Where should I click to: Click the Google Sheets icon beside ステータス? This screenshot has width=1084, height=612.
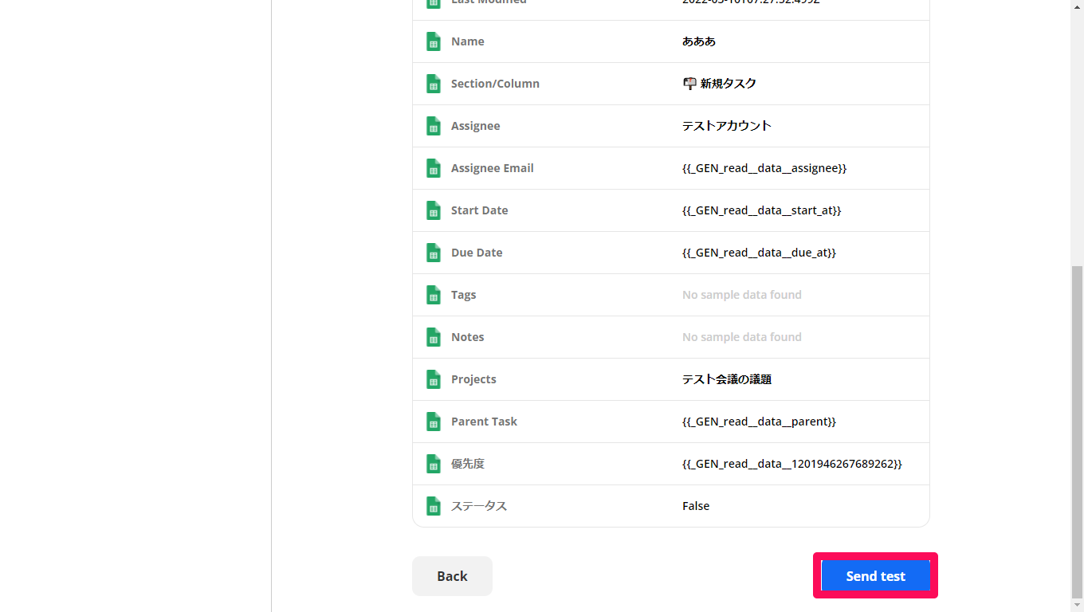[433, 505]
